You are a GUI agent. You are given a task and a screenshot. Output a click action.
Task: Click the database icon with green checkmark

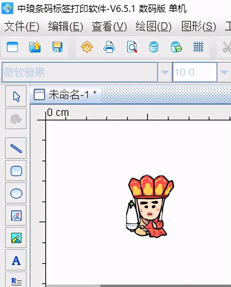click(176, 47)
